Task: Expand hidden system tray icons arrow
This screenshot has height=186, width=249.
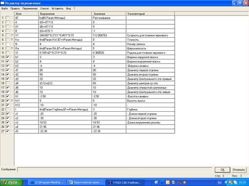Action: tap(226, 183)
